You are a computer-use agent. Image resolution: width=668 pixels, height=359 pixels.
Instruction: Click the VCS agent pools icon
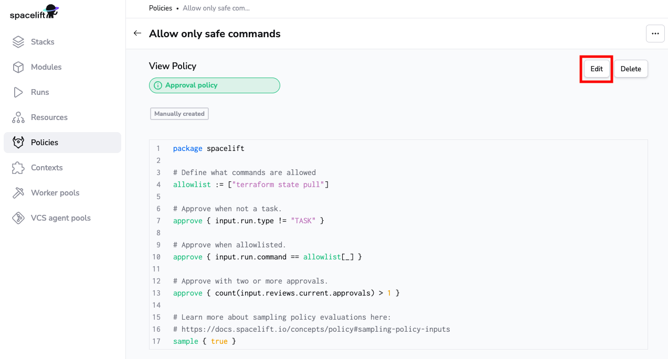[18, 218]
